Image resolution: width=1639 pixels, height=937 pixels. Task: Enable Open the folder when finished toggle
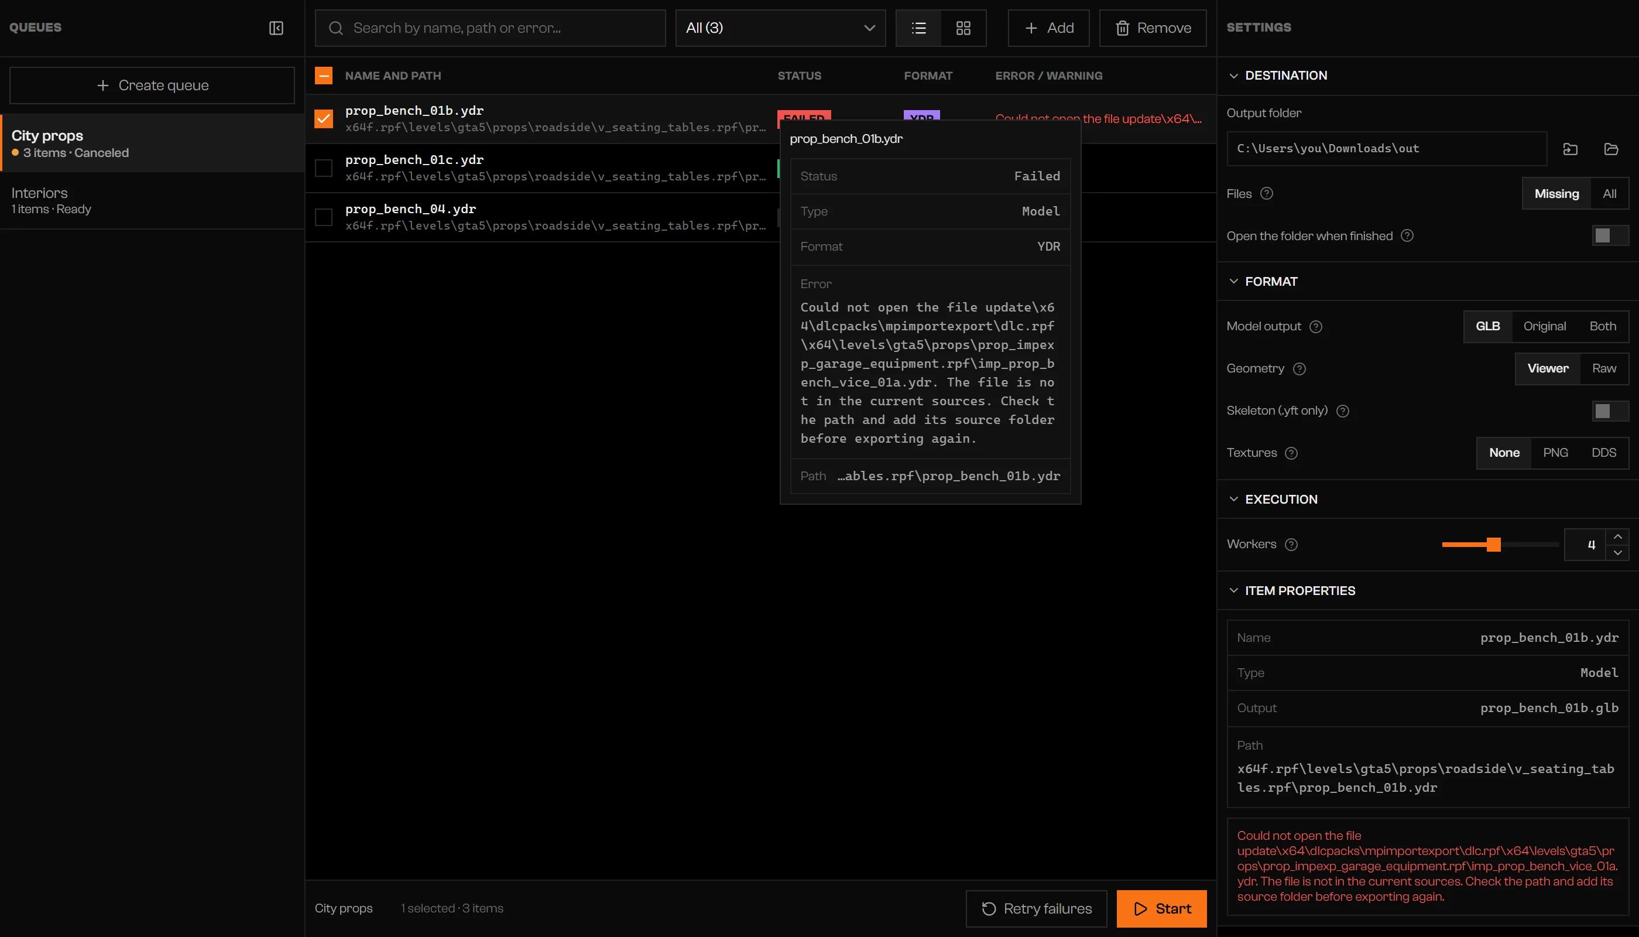point(1610,235)
